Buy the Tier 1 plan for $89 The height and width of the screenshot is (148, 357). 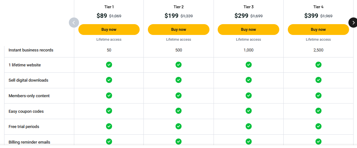point(109,29)
